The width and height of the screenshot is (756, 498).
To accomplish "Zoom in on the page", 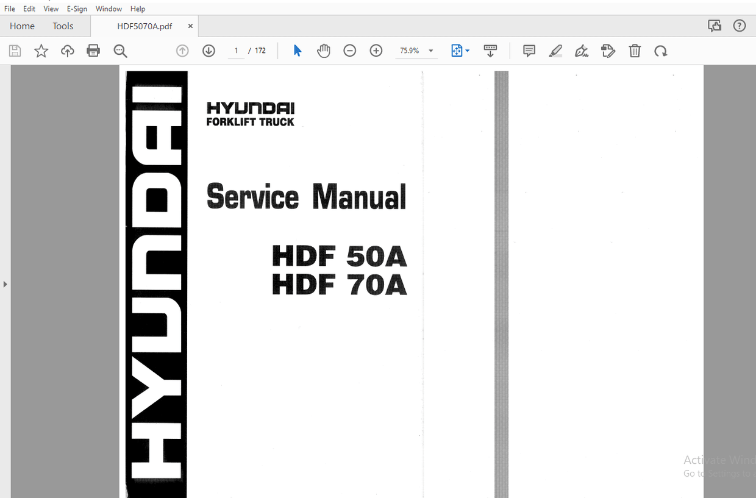I will (376, 51).
